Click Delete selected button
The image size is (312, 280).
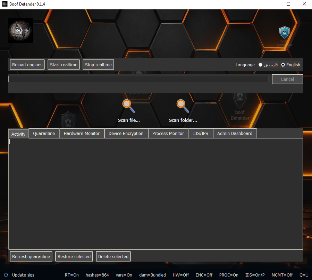click(x=113, y=256)
